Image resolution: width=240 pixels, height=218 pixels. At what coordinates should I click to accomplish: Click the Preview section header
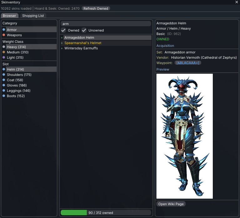[x=163, y=69]
